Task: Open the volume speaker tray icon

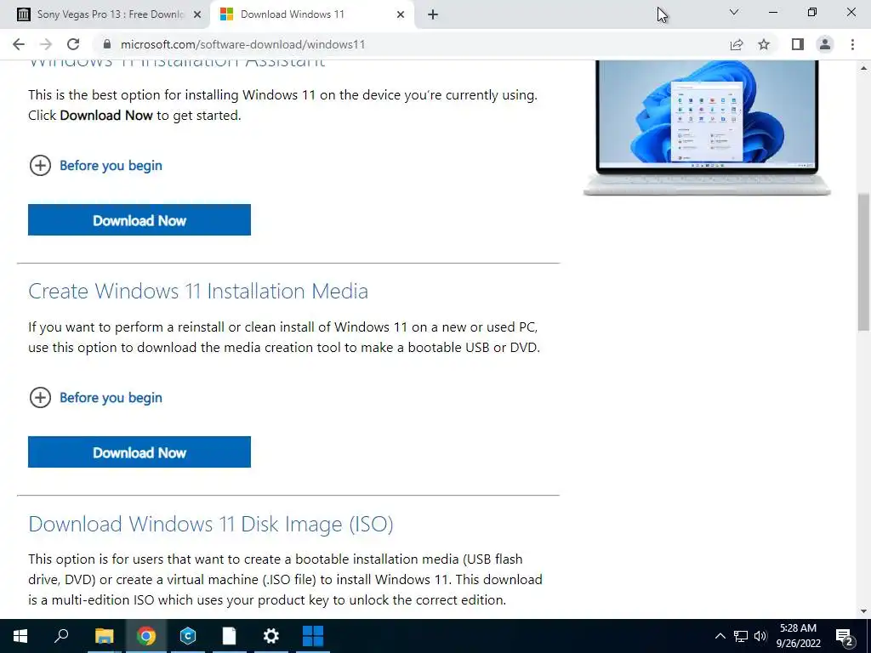Action: tap(760, 636)
